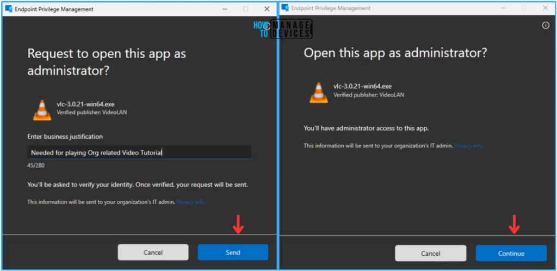Minimize the left Endpoint Privilege Management window
The height and width of the screenshot is (271, 557).
pyautogui.click(x=225, y=9)
